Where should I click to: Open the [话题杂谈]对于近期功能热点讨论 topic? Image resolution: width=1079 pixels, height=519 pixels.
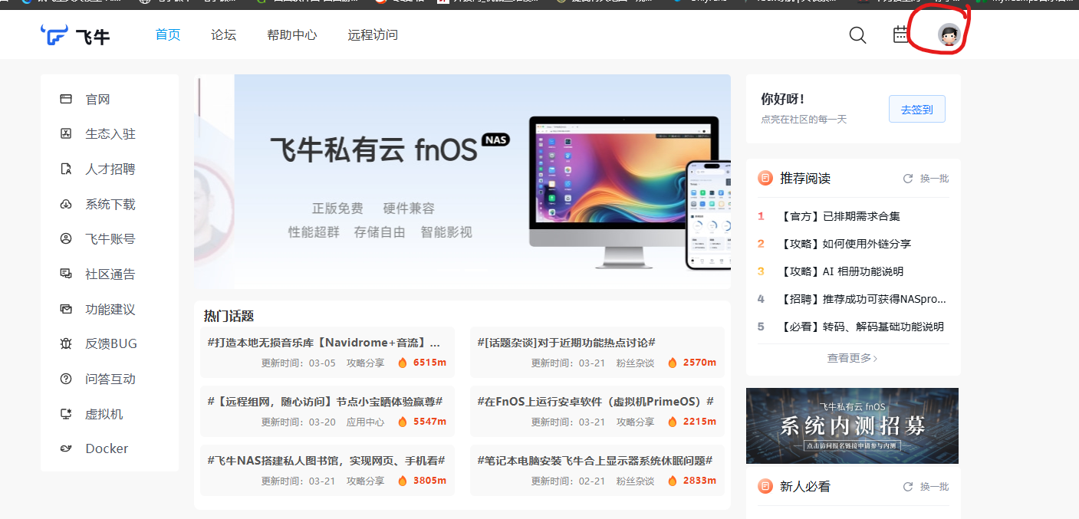(x=566, y=342)
